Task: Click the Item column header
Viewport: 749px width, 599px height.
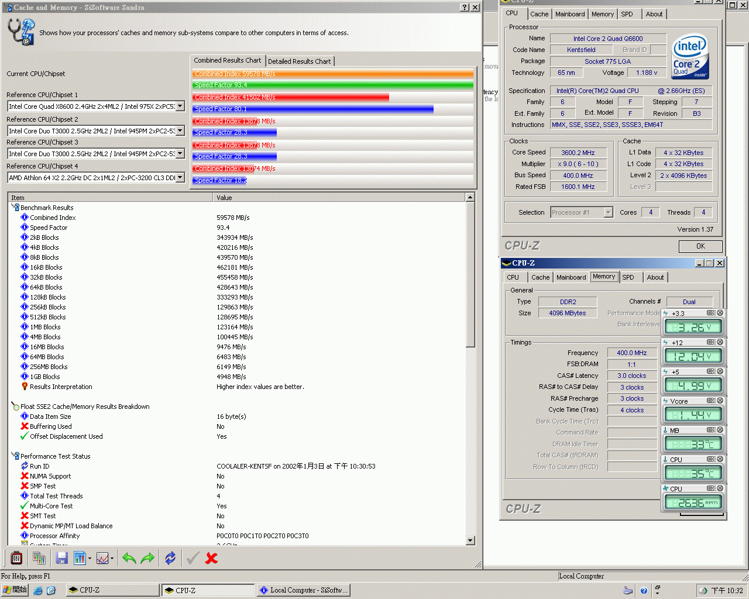Action: point(110,198)
